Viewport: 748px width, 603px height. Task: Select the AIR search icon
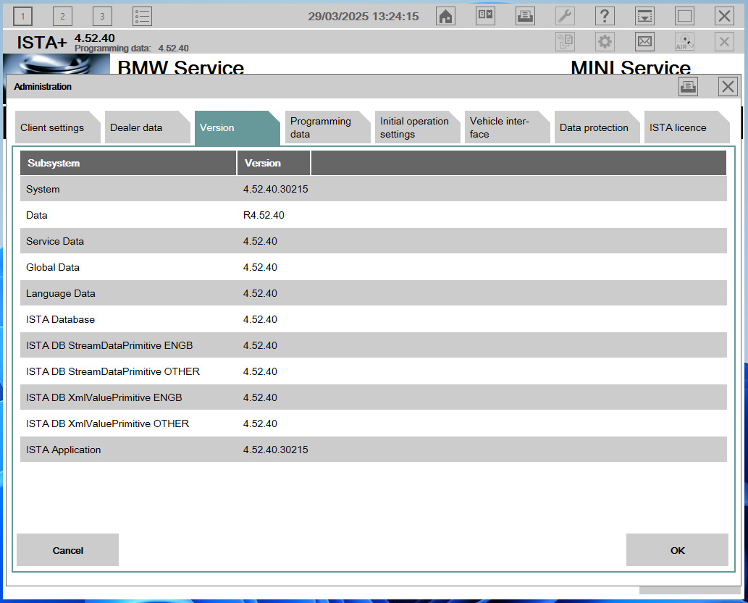(684, 41)
